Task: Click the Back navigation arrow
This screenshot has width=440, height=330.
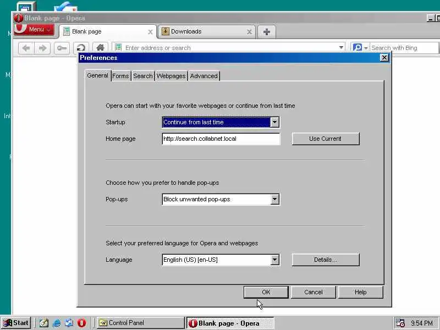Action: pyautogui.click(x=26, y=48)
